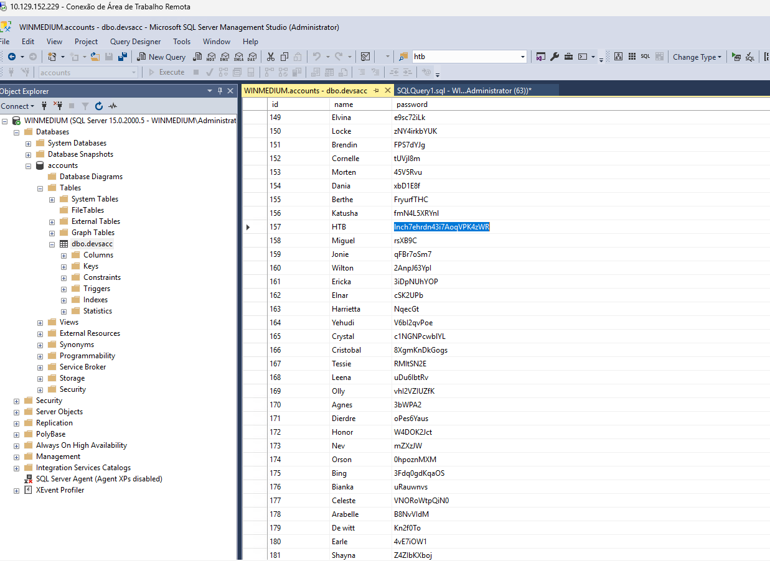Click the Properties wrench icon
This screenshot has width=770, height=561.
click(x=555, y=57)
